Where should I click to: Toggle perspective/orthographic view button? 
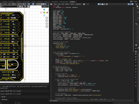pos(47,27)
